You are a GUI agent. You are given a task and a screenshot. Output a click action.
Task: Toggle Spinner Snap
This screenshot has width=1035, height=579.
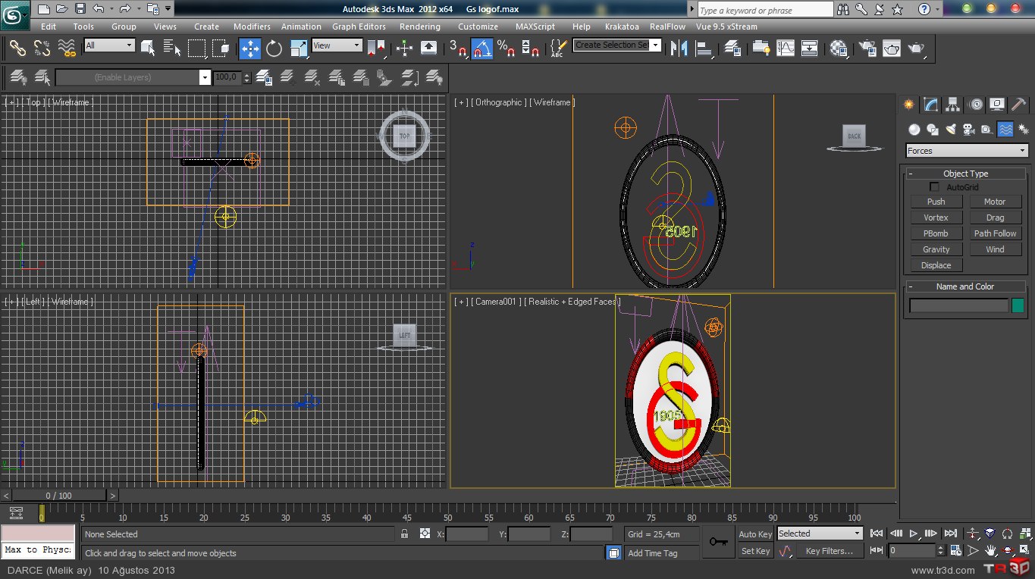(531, 49)
